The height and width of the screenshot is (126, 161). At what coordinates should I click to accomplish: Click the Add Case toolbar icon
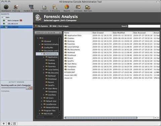pos(88,7)
